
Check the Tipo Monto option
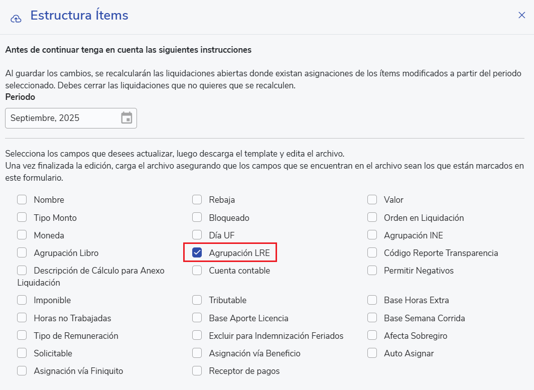pyautogui.click(x=22, y=217)
